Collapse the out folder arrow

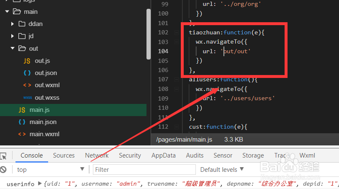[13, 48]
